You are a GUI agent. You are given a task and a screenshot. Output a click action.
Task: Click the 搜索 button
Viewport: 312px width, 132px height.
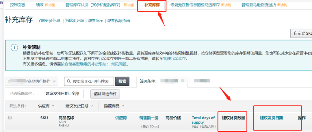(122, 81)
